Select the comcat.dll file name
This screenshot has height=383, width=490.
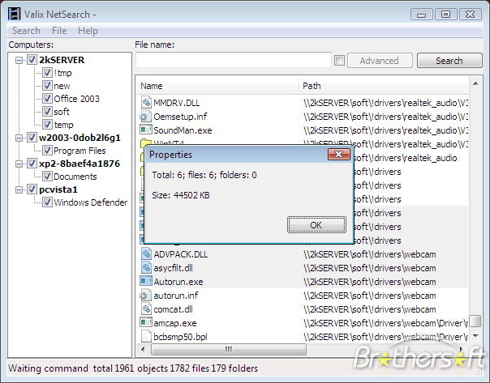tap(173, 309)
